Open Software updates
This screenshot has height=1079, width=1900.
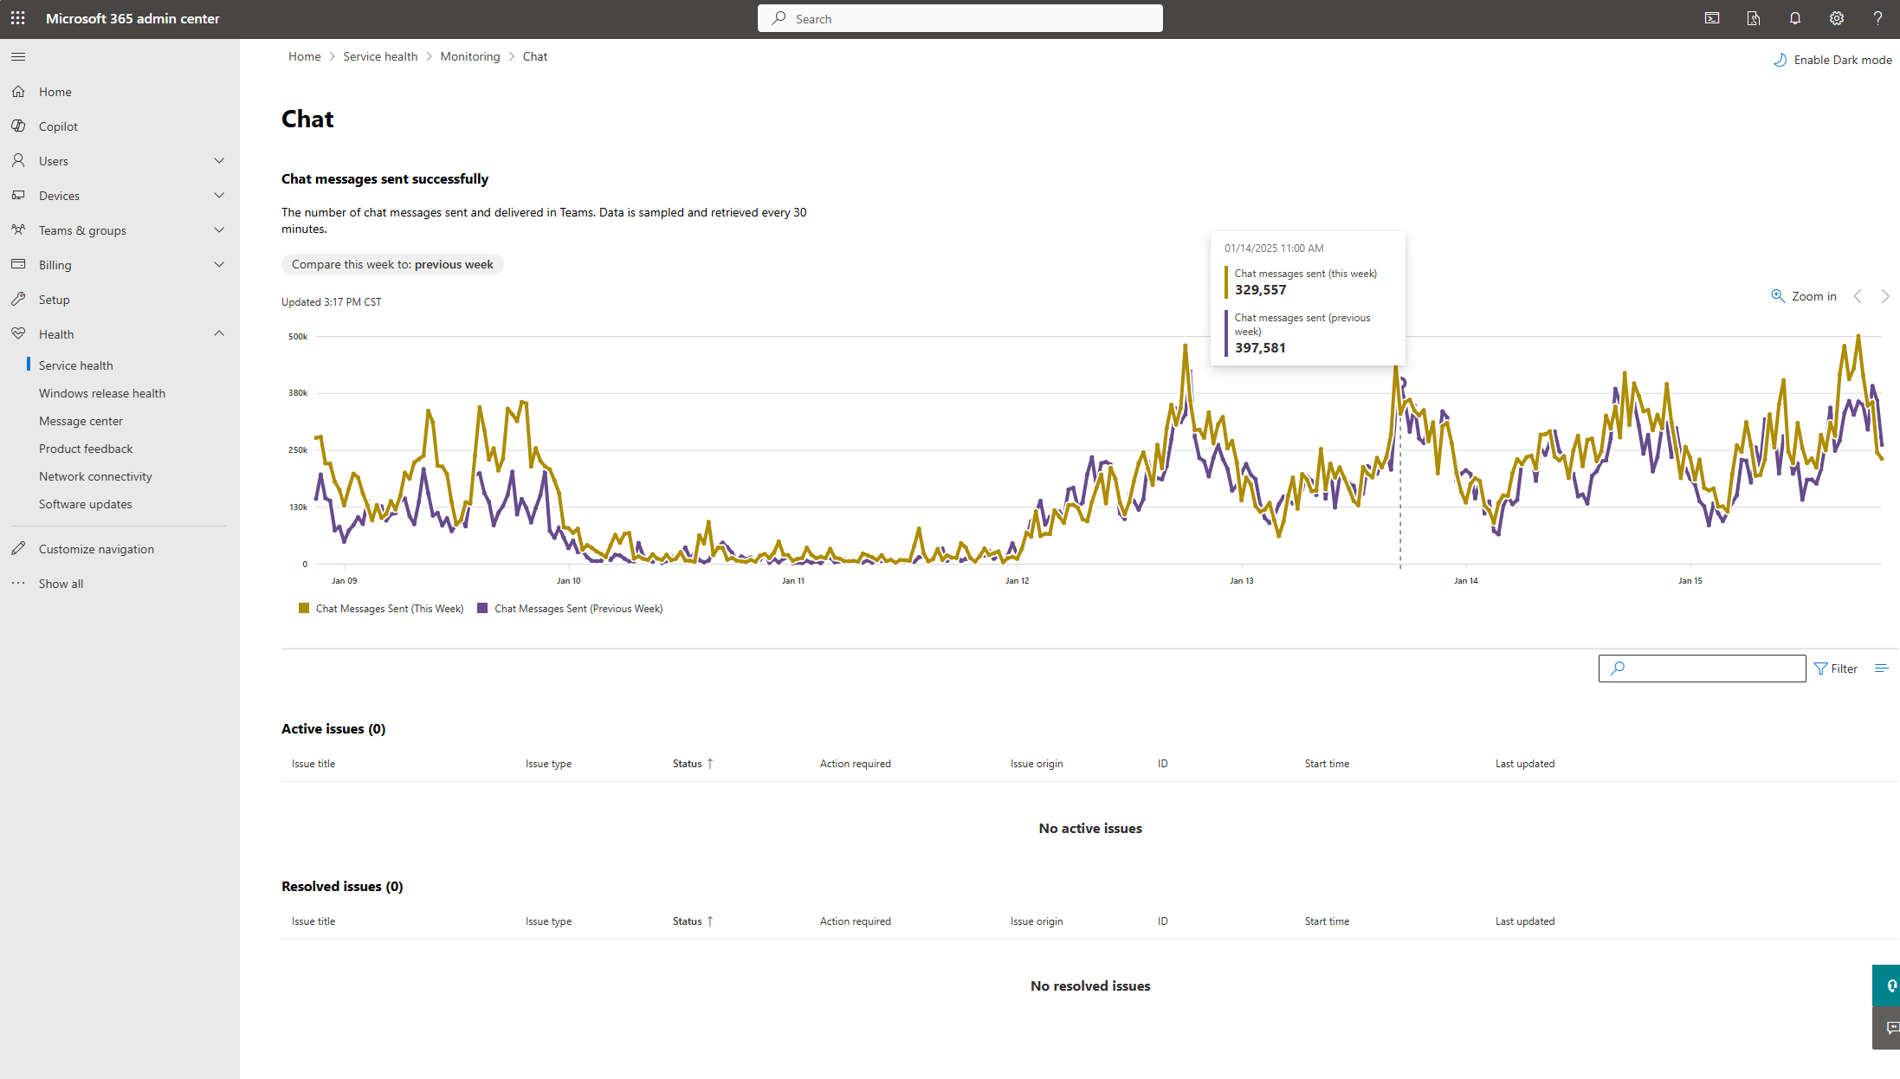click(x=86, y=504)
